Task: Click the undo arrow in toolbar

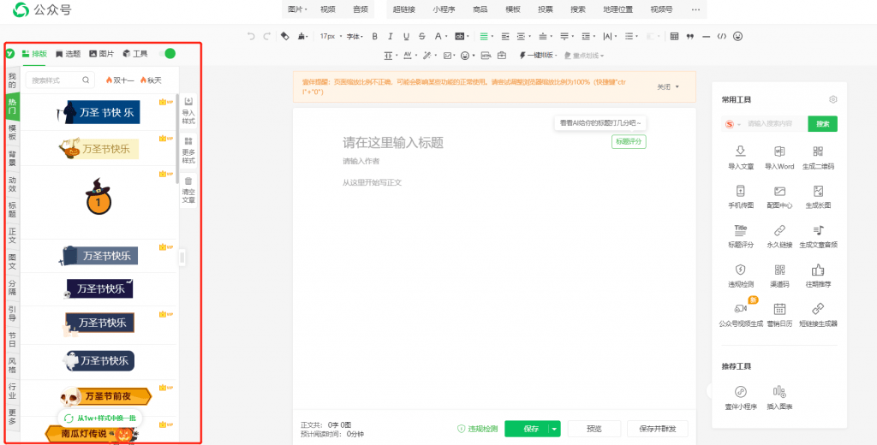Action: [251, 36]
